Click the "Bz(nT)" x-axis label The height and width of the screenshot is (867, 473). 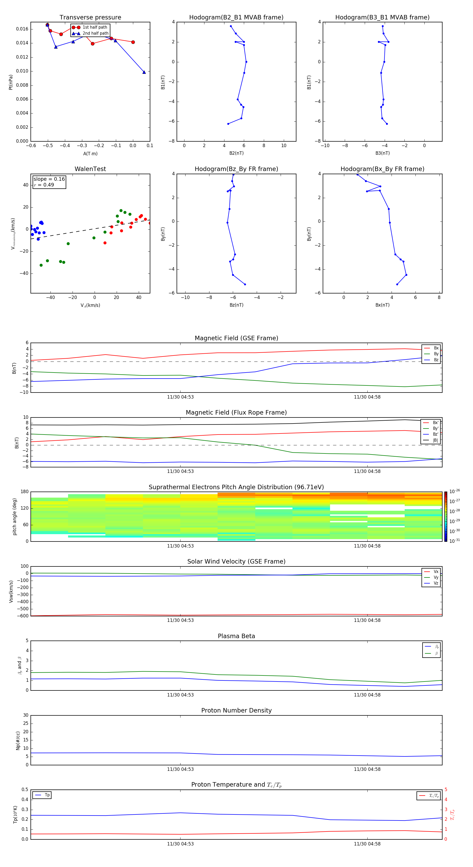click(236, 305)
